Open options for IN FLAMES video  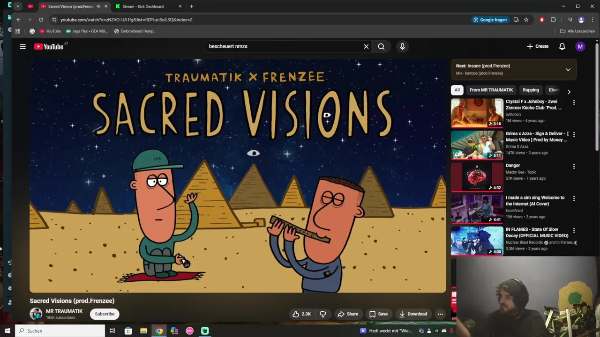point(574,230)
